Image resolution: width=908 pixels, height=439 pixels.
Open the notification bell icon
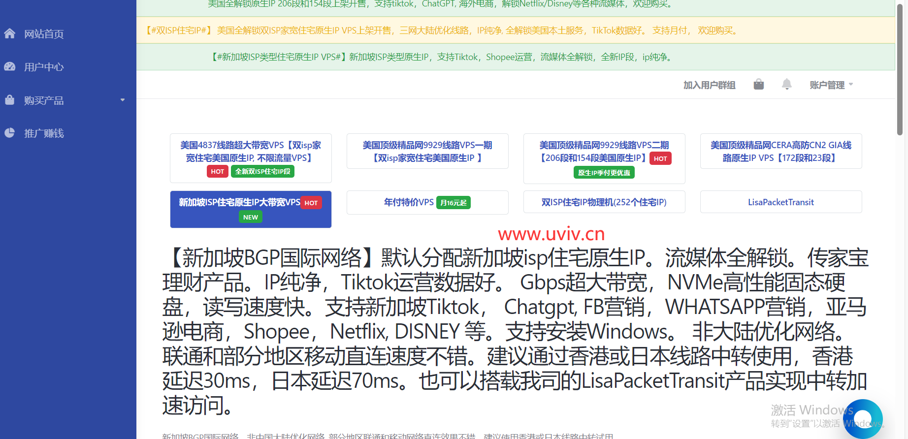786,85
